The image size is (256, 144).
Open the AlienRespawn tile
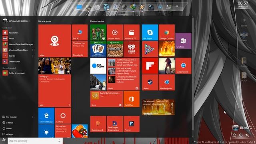point(167,82)
